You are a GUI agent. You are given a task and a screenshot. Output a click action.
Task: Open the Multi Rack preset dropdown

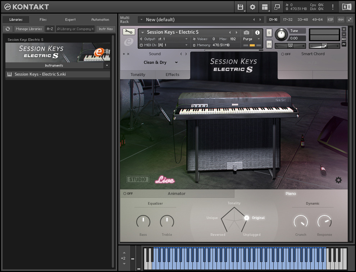pyautogui.click(x=141, y=20)
